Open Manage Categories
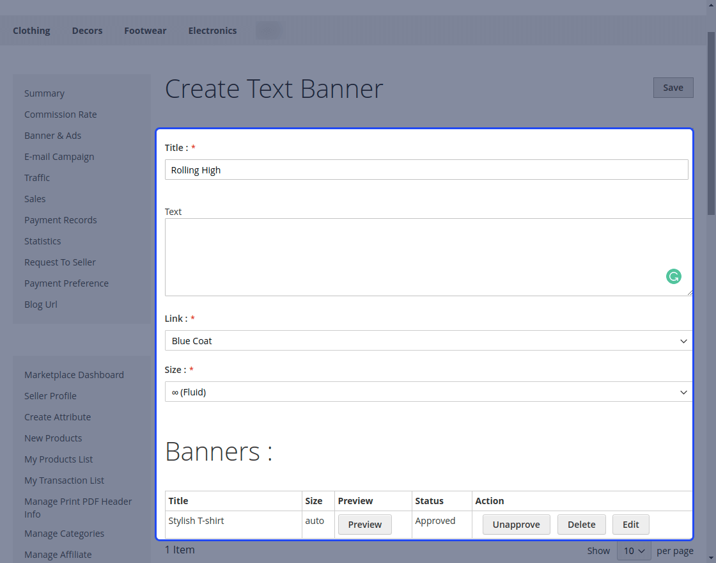716x563 pixels. click(64, 534)
